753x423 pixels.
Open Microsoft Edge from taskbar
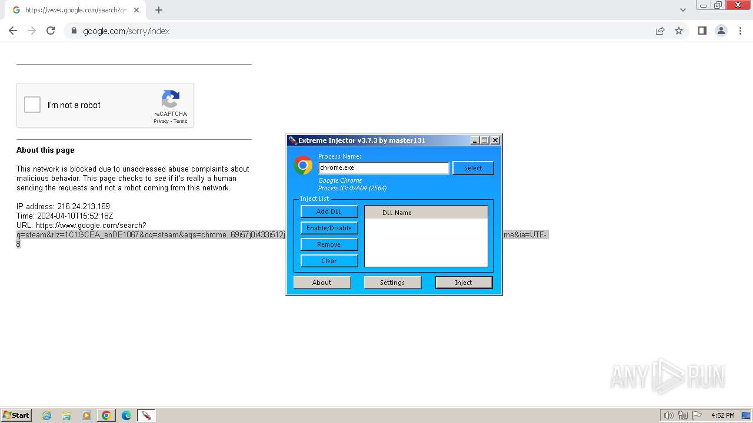point(126,415)
